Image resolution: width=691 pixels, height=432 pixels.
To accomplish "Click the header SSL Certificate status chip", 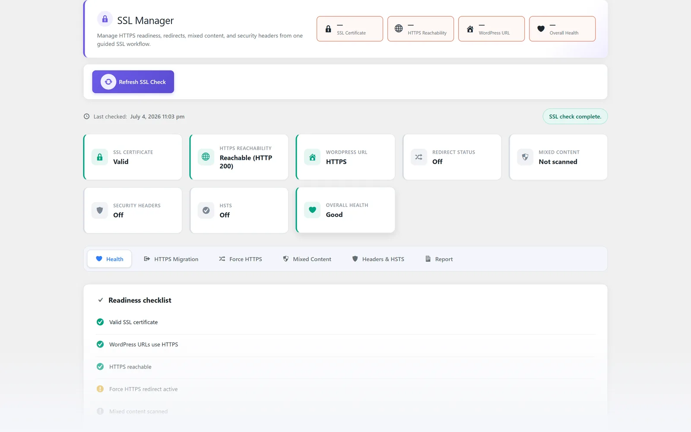I will 350,29.
